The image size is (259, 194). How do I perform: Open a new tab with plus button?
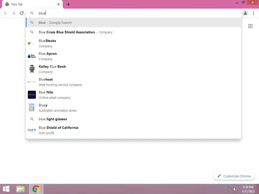point(68,4)
